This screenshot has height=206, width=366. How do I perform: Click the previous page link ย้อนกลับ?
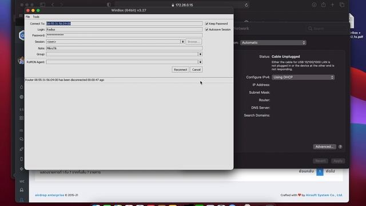tap(307, 172)
